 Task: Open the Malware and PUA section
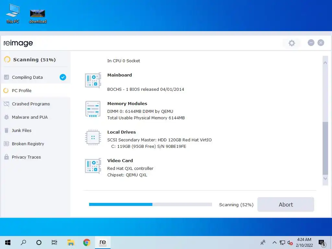click(x=36, y=117)
